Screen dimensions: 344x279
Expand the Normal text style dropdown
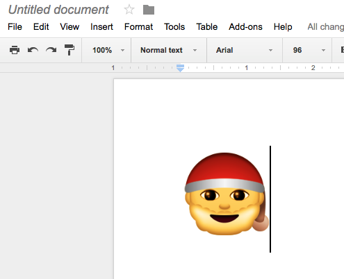click(x=169, y=50)
